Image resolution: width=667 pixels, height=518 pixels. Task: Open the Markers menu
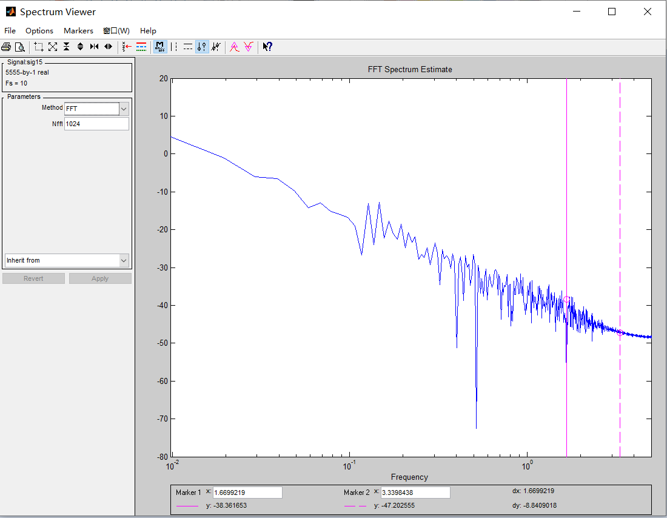[x=78, y=31]
